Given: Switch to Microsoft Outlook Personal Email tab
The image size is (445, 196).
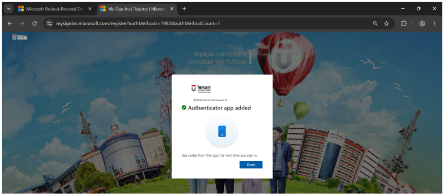Looking at the screenshot, I should (x=55, y=9).
